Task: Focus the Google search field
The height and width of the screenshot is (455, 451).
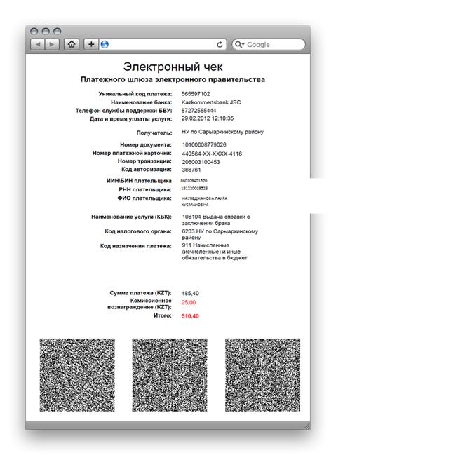Action: 269,44
